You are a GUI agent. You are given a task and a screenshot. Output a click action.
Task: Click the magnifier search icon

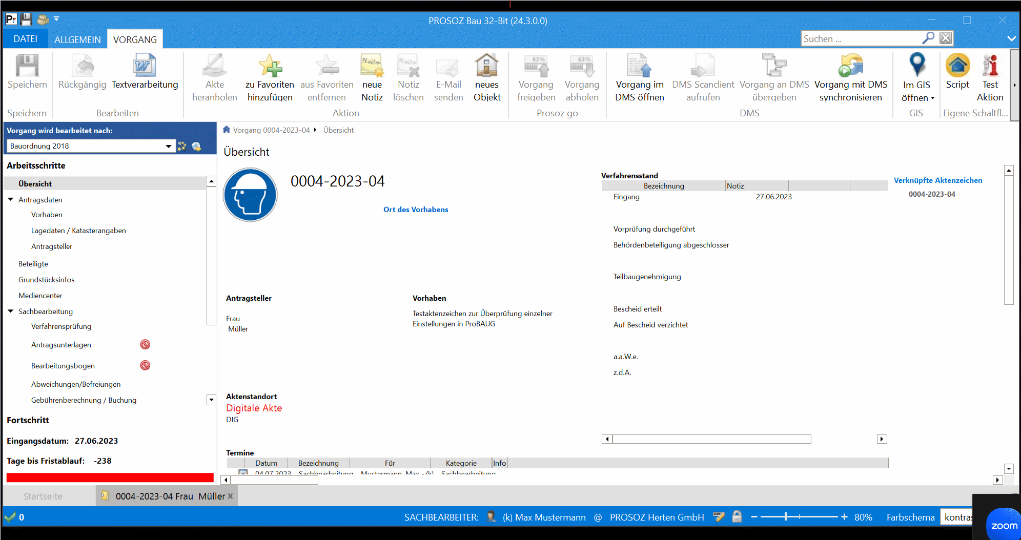[x=928, y=38]
